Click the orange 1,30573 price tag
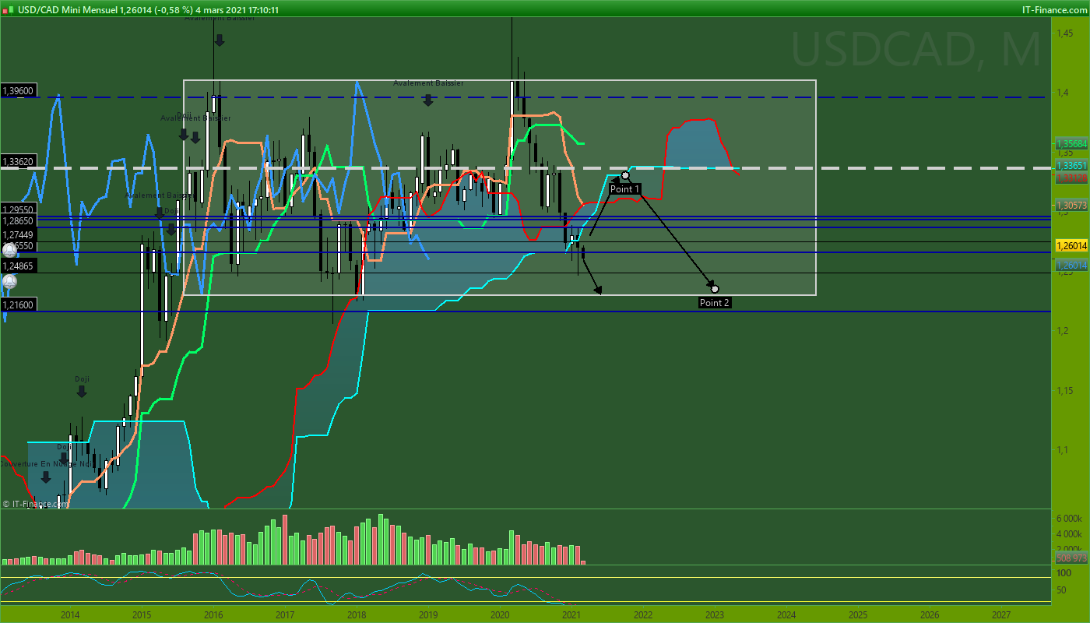1090x623 pixels. point(1071,205)
